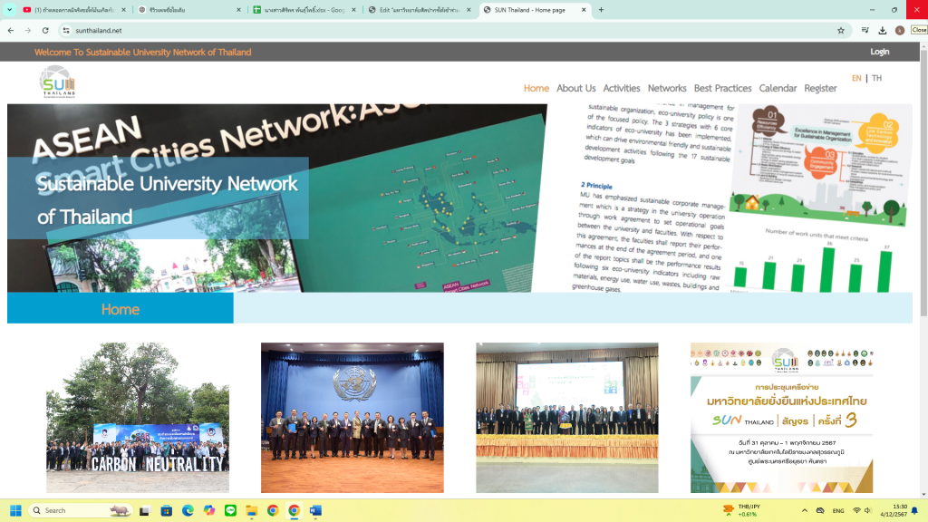Switch language to EN
This screenshot has width=928, height=522.
pos(856,78)
